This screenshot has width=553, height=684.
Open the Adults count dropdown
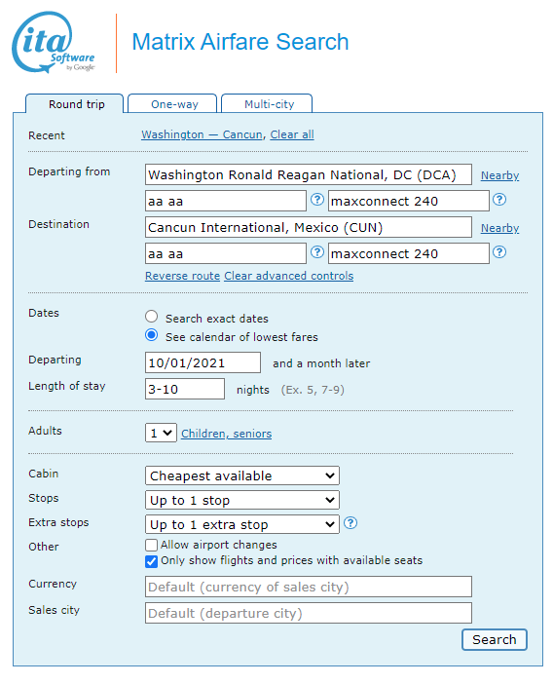161,433
